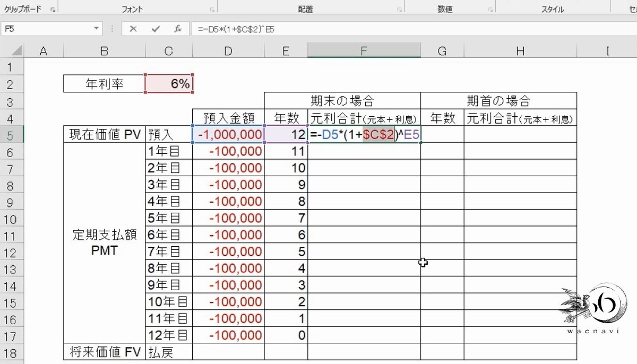
Task: Click the 預入金額 header cell
Action: [228, 118]
